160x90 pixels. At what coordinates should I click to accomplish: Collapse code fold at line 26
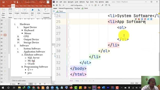tap(69, 27)
